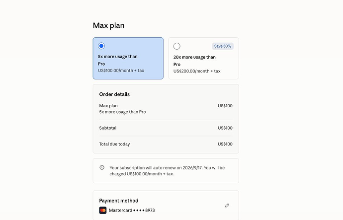Click the '20x more usage than Pro' card title
This screenshot has width=343, height=220.
(x=194, y=61)
